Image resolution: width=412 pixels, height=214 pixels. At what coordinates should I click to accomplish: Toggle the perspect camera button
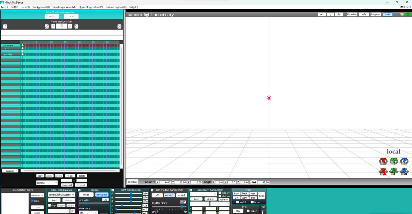pyautogui.click(x=102, y=195)
